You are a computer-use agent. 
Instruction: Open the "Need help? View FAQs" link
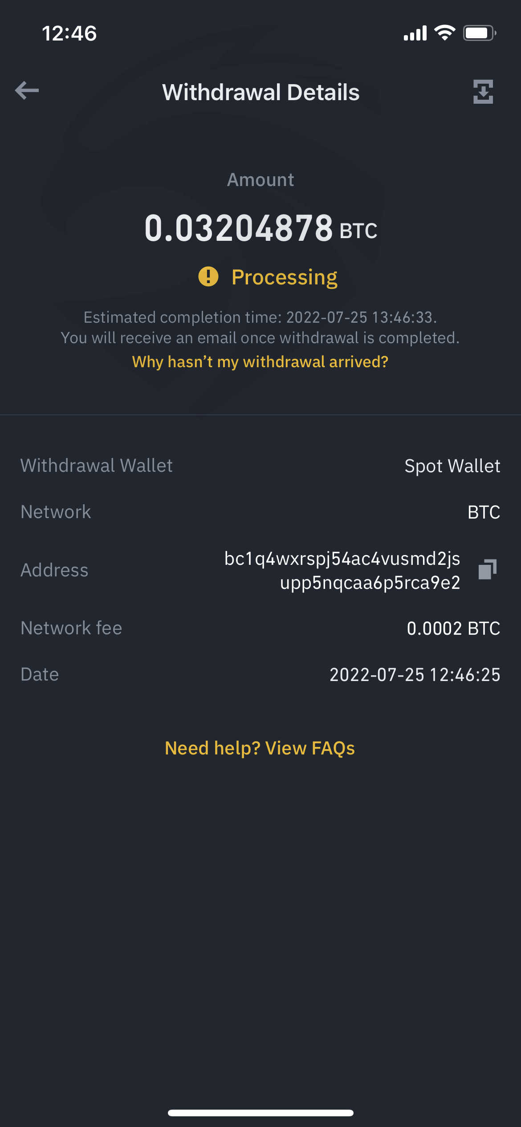[260, 748]
